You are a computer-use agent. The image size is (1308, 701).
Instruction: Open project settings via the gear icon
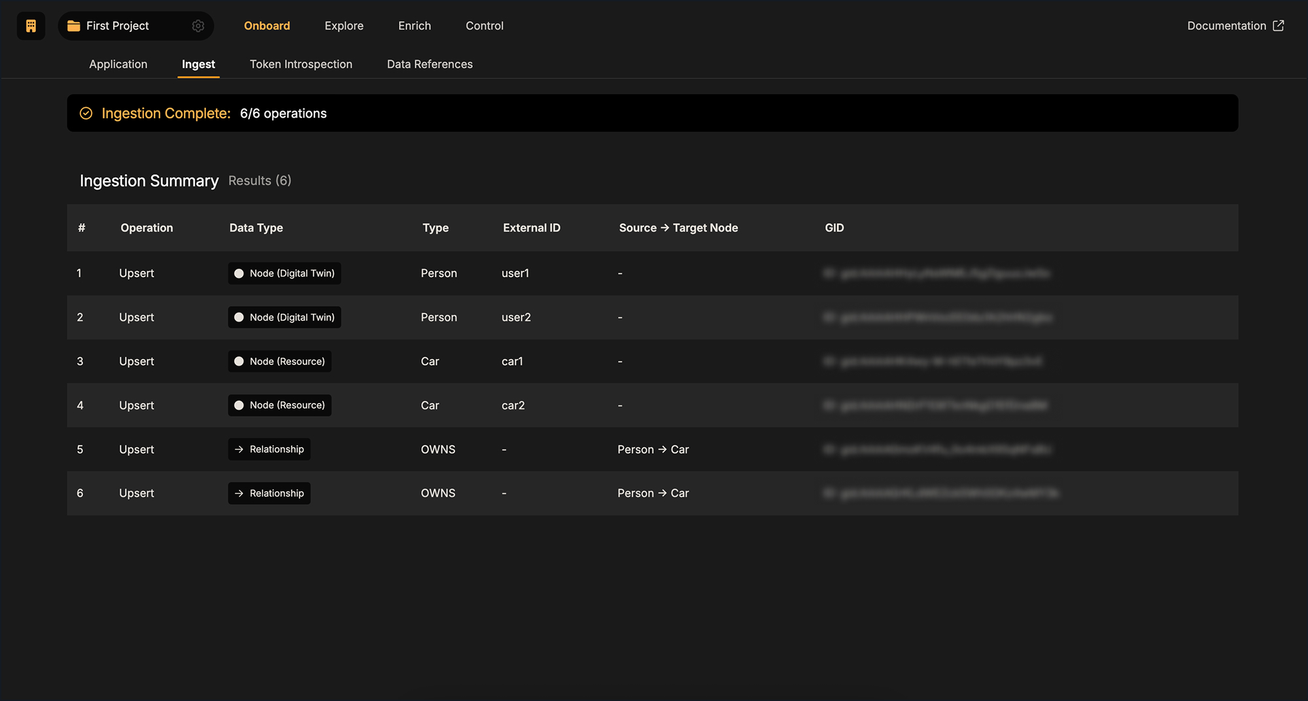tap(198, 26)
